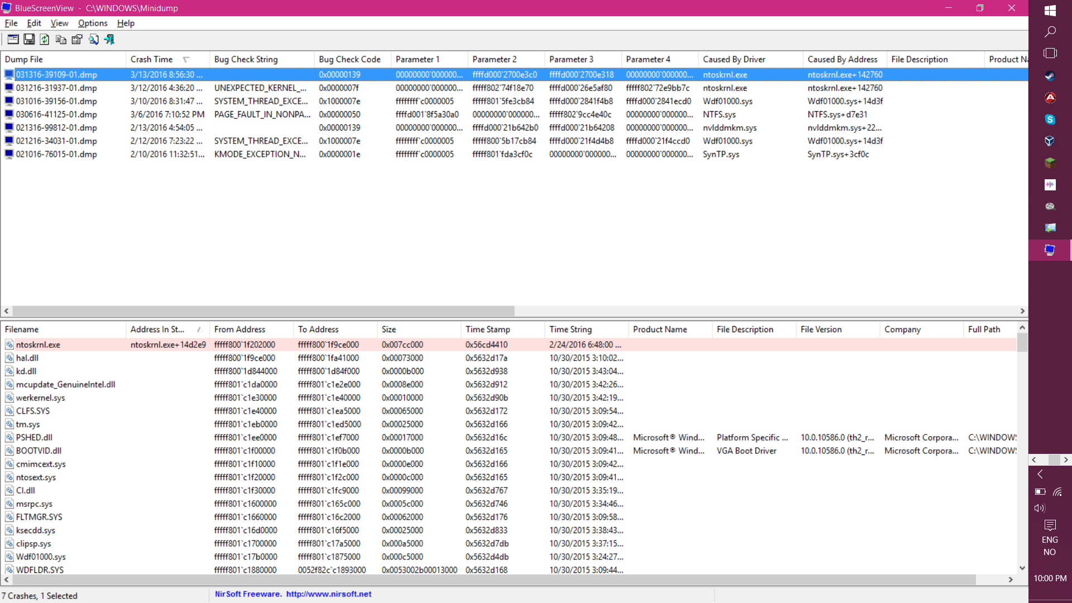The image size is (1072, 603).
Task: Open the Options menu
Action: [93, 23]
